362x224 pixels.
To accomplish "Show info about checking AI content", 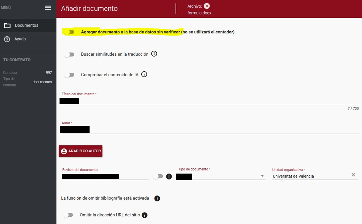I will point(144,74).
